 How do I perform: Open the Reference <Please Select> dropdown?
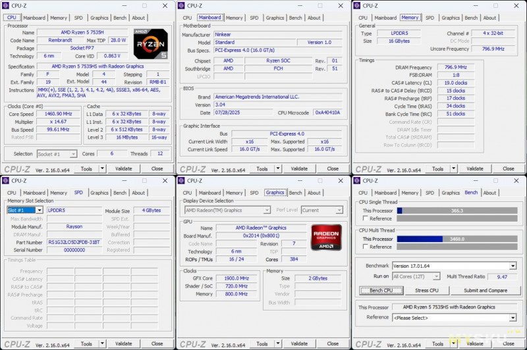point(513,318)
